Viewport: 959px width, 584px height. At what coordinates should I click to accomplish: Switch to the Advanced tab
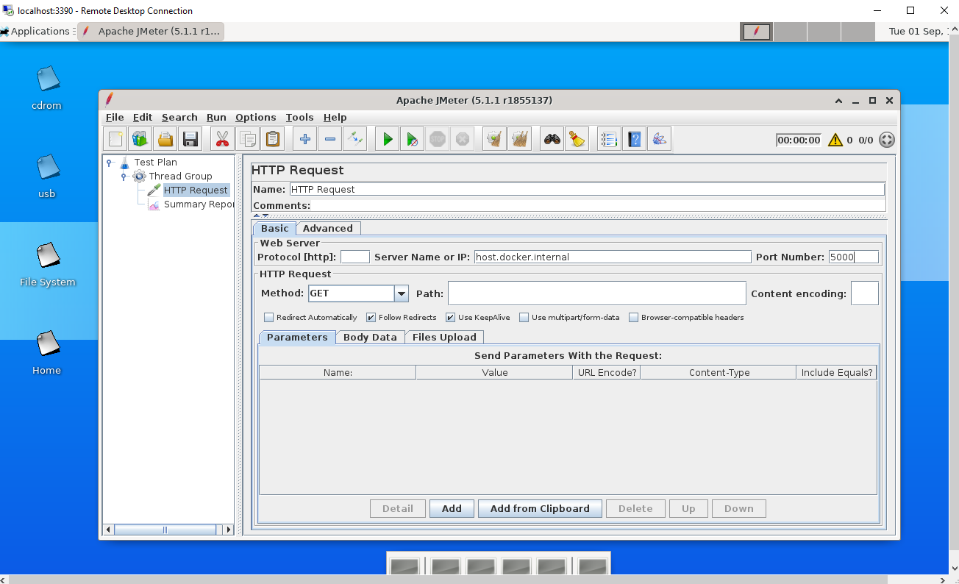[328, 229]
